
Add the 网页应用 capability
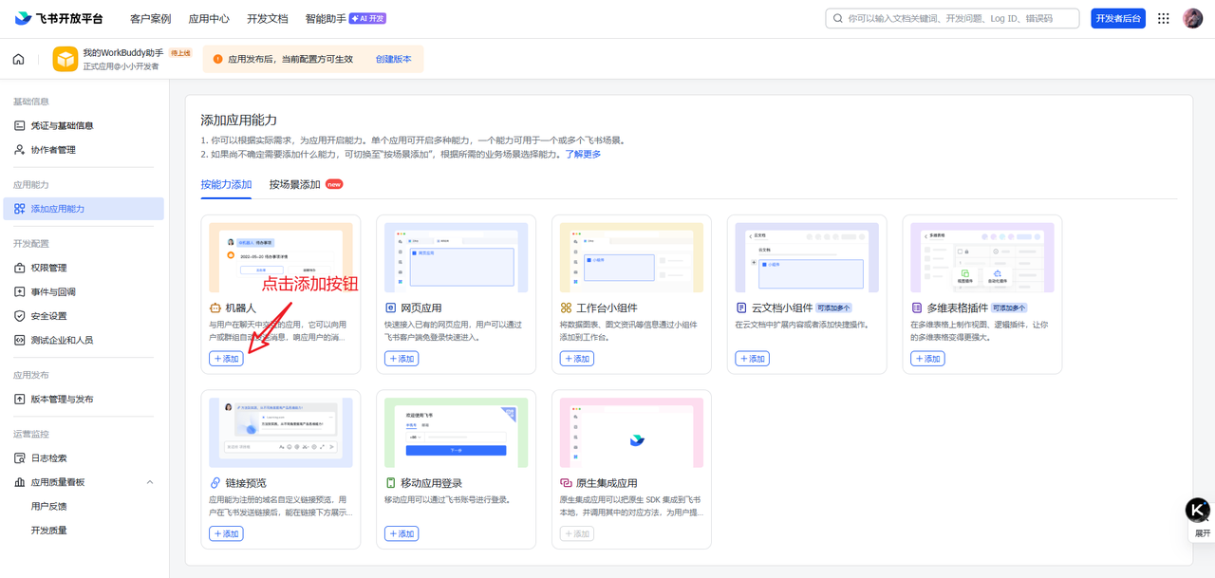[402, 359]
